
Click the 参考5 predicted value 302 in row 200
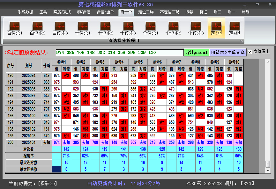point(133,142)
